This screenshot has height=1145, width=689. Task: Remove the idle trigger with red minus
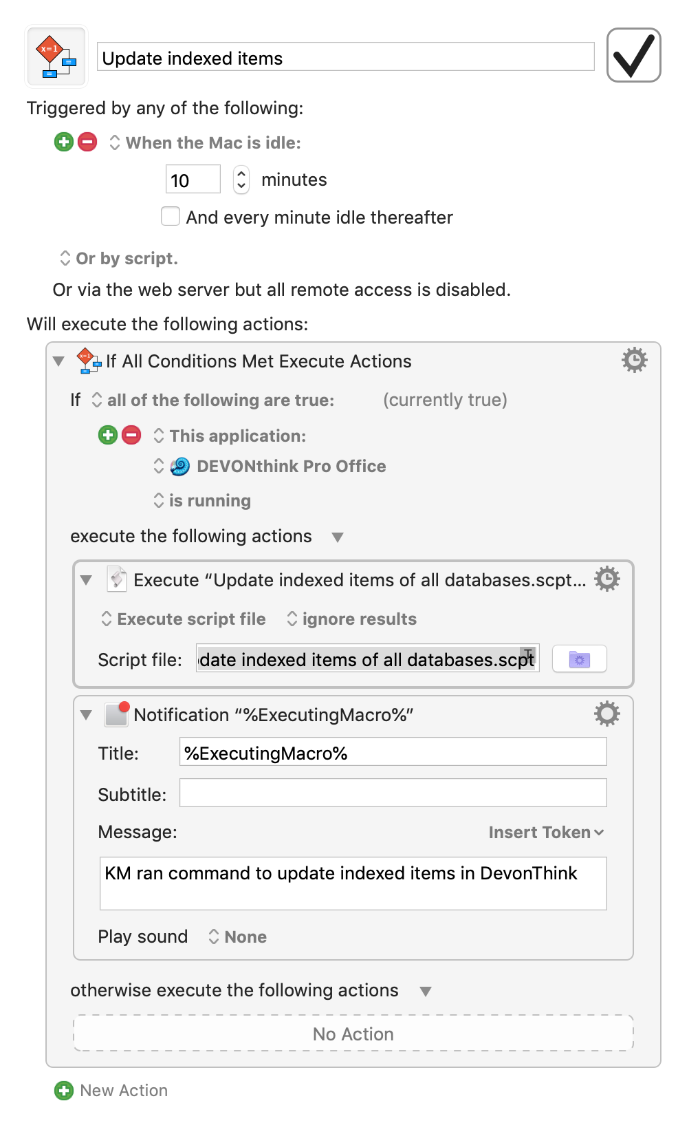87,142
